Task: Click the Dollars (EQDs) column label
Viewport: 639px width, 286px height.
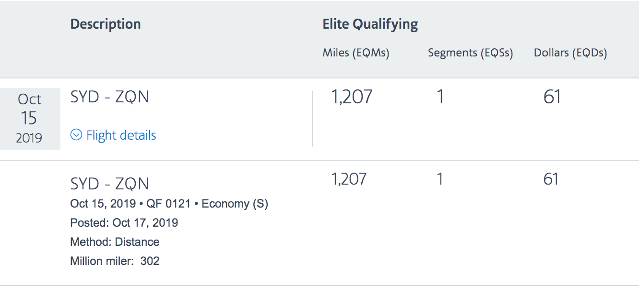Action: coord(570,53)
